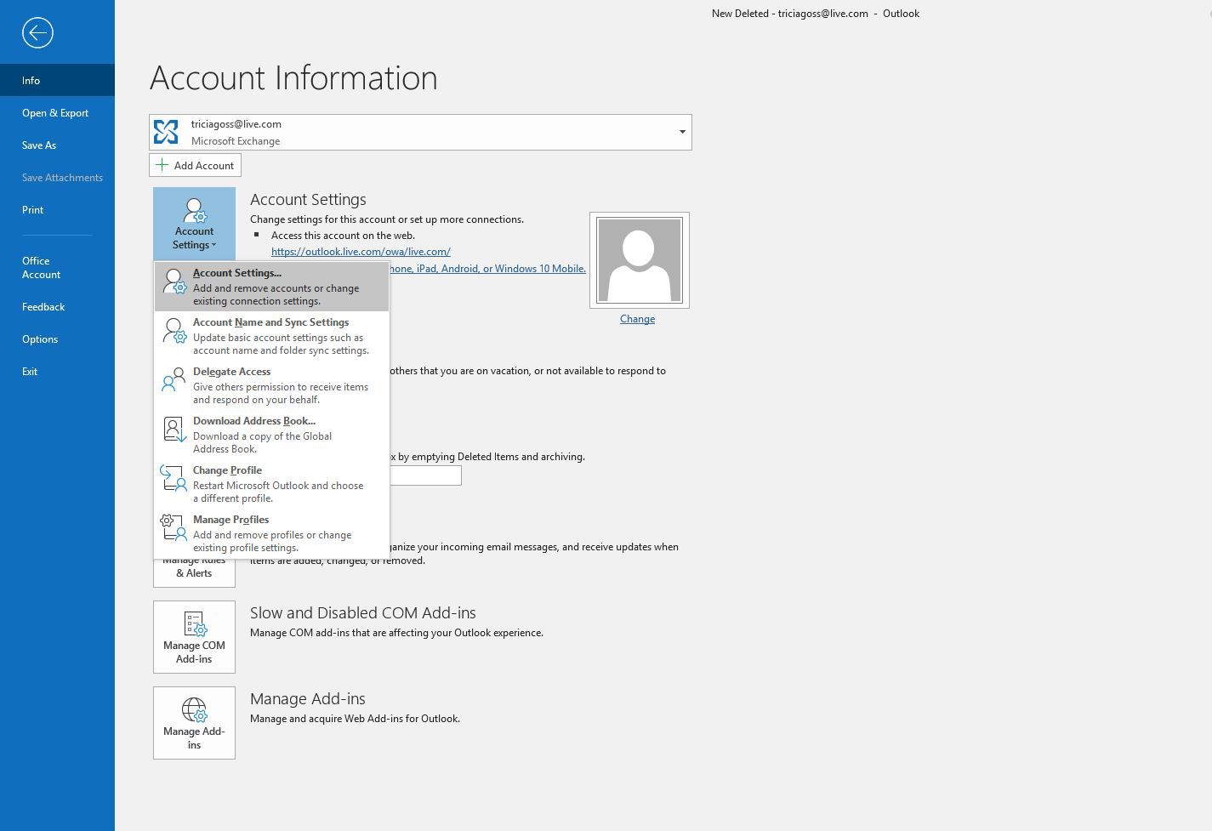Viewport: 1212px width, 831px height.
Task: Choose Manage Profiles menu entry
Action: [x=271, y=533]
